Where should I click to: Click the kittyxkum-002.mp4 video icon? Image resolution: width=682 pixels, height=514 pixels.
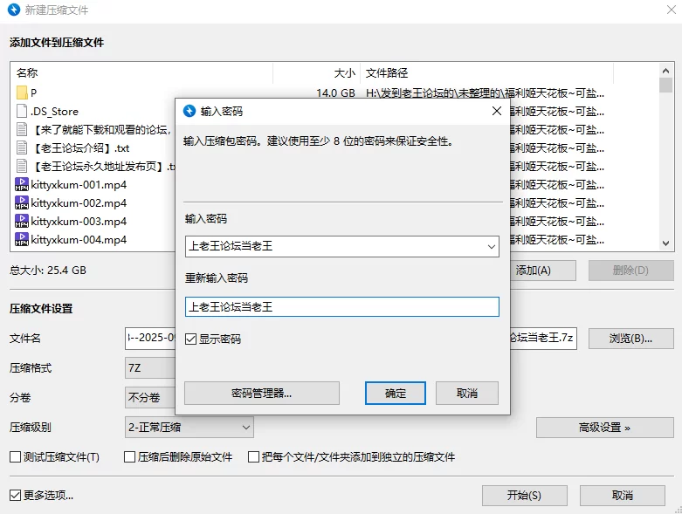(x=21, y=202)
